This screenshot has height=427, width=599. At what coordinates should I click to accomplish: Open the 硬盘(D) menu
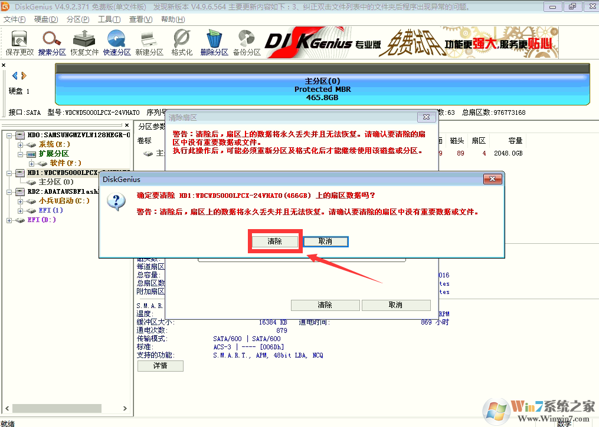pos(46,19)
